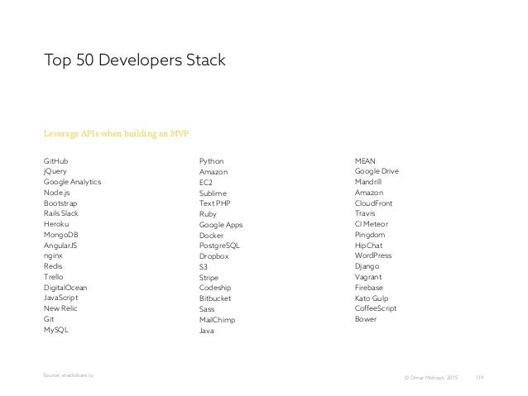Click the word GitHub
Image resolution: width=528 pixels, height=396 pixels.
pyautogui.click(x=56, y=161)
